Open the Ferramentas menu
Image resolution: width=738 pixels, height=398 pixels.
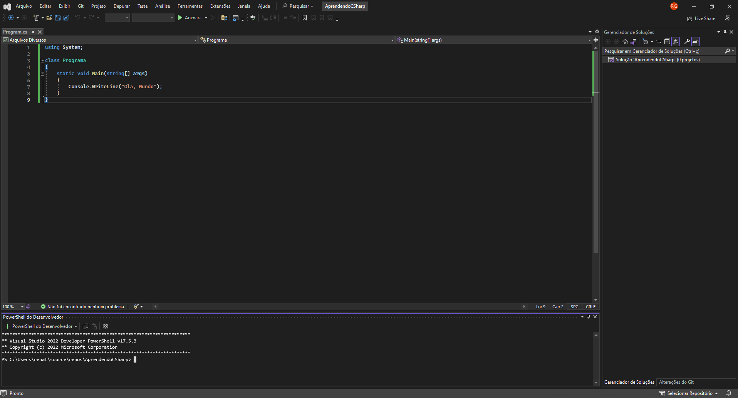click(190, 6)
